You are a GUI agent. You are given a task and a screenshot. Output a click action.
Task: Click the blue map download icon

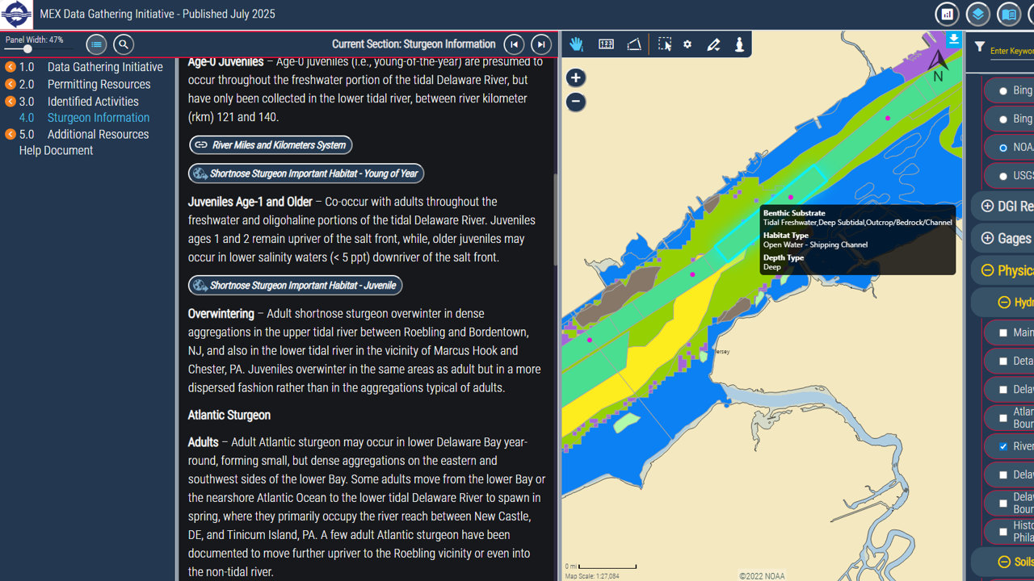tap(954, 39)
